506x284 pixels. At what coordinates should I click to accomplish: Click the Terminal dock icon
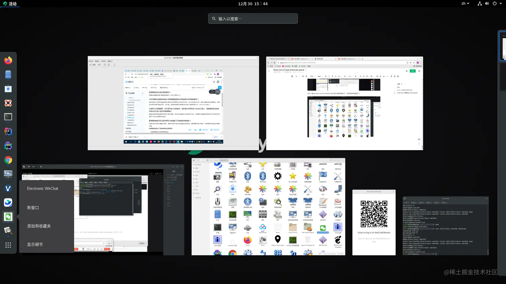[x=8, y=117]
